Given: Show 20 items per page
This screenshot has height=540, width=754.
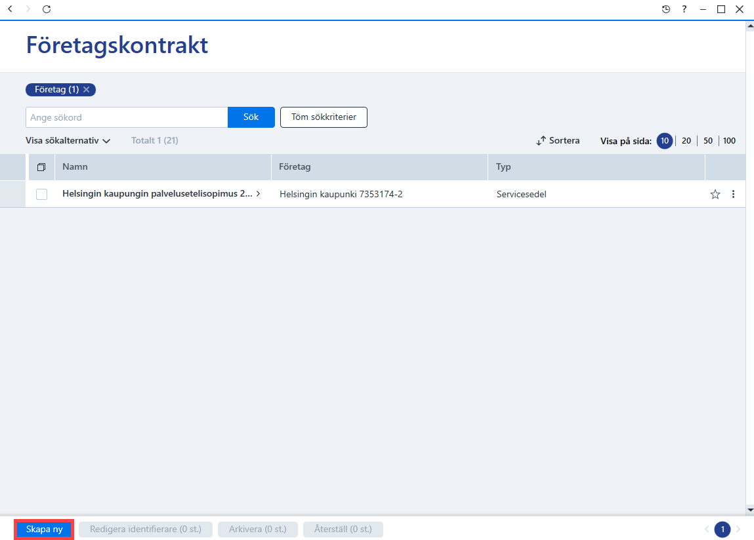Looking at the screenshot, I should point(686,141).
